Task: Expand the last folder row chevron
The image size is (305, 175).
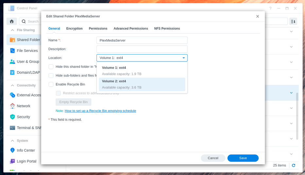Action: point(291,154)
